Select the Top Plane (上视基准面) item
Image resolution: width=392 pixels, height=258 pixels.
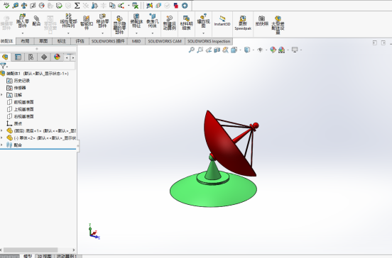pos(21,109)
